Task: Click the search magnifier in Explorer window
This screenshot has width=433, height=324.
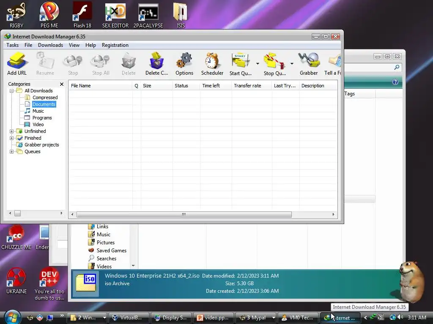Action: (x=397, y=67)
